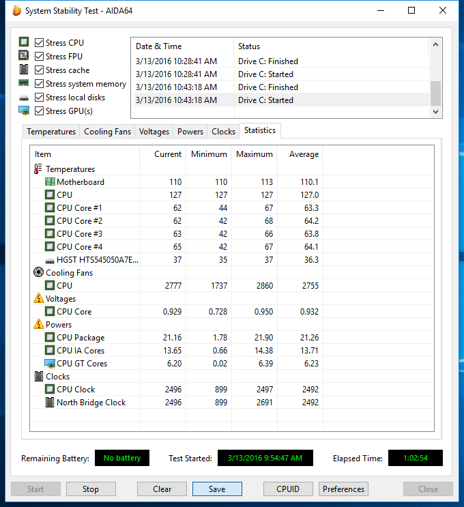Select the 10:43:18 AM Drive C: Finished log entry

(280, 87)
